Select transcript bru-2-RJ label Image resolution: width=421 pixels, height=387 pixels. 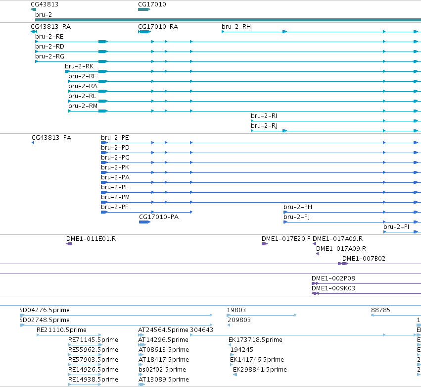pyautogui.click(x=264, y=126)
